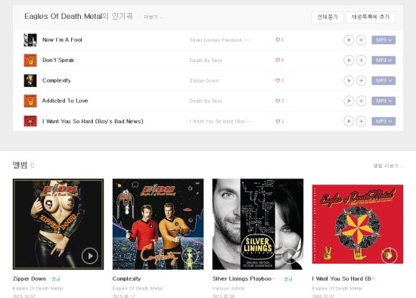Add the Complexity track to playlist
This screenshot has width=416, height=298.
coord(361,81)
